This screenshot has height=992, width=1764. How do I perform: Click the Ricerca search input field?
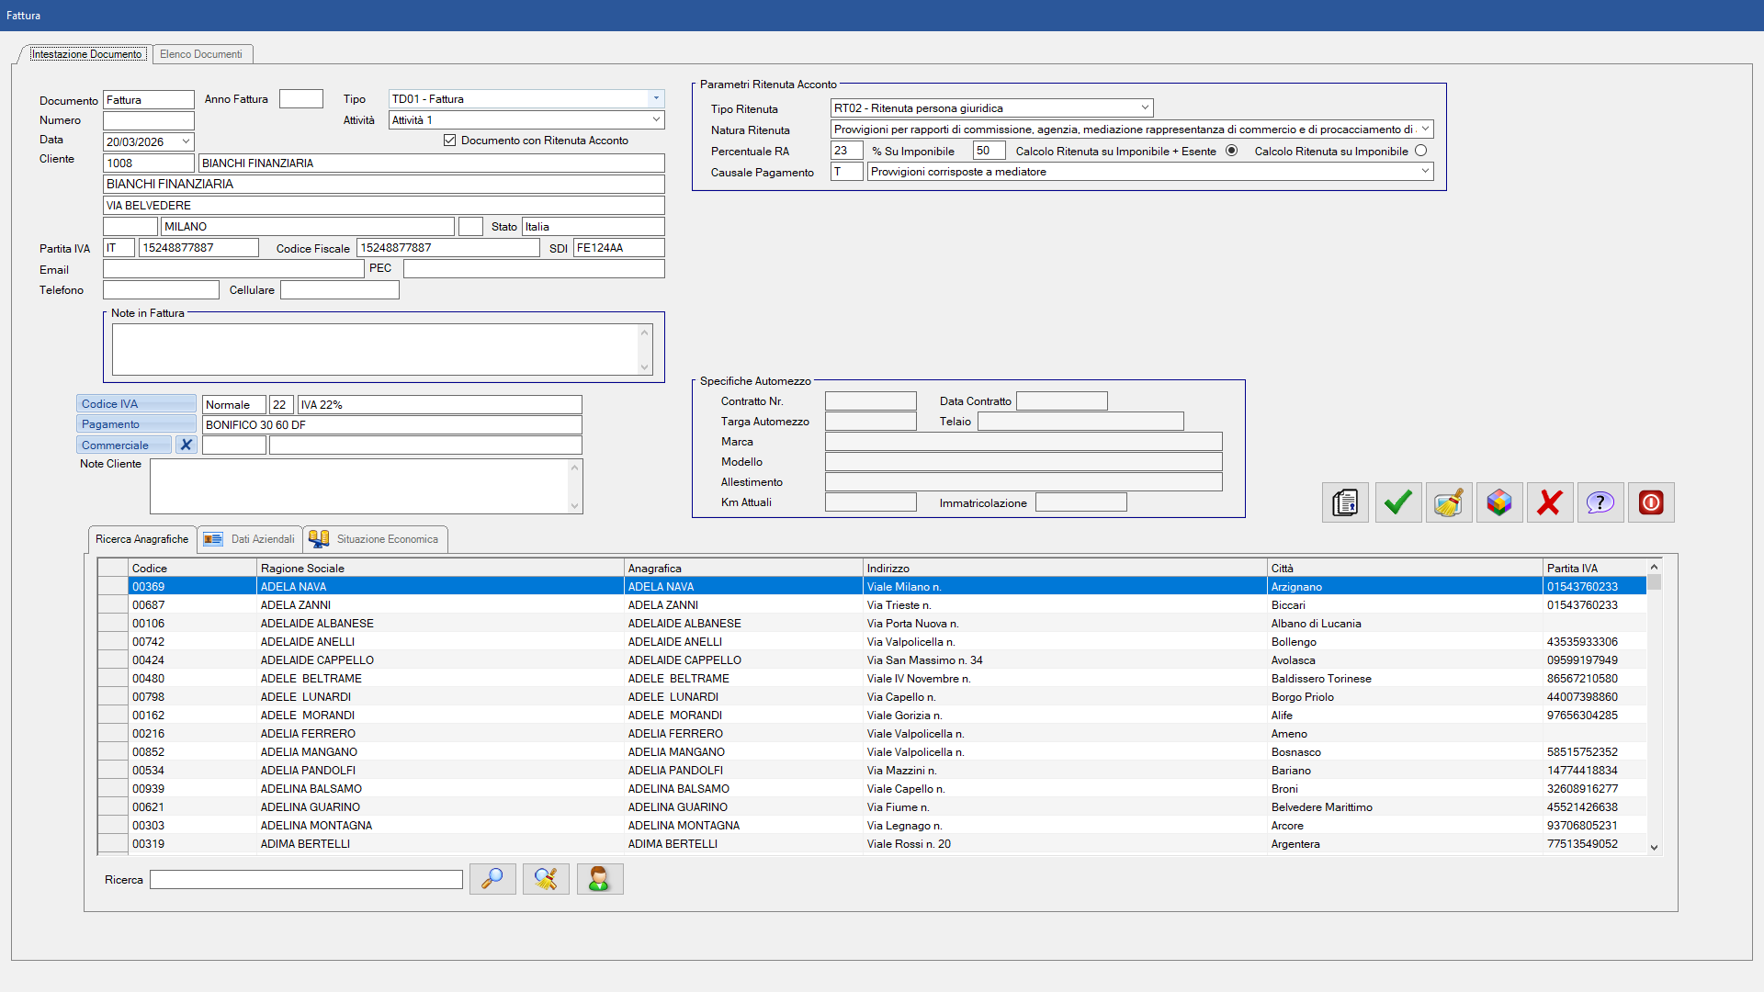306,880
